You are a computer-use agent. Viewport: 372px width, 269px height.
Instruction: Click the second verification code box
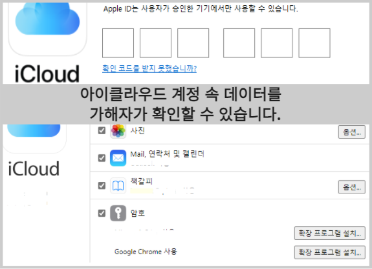[155, 43]
